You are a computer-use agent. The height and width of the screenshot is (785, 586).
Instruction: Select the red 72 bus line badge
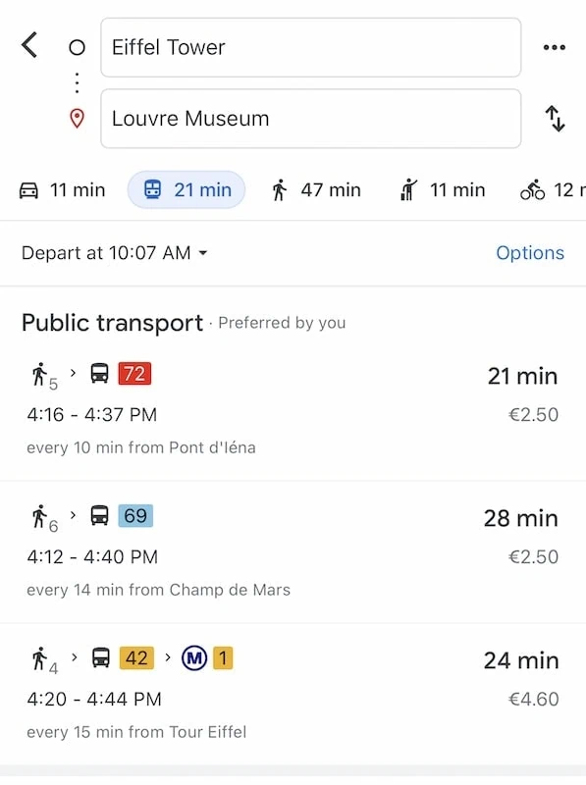[134, 374]
